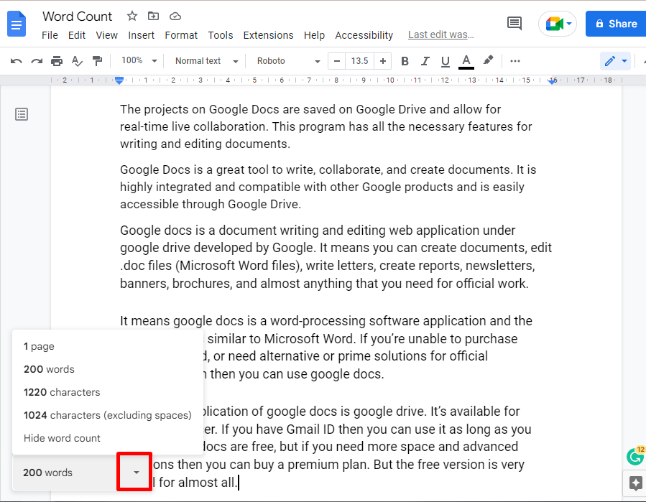Toggle Bold formatting
Screen dimensions: 646x502
click(x=405, y=61)
